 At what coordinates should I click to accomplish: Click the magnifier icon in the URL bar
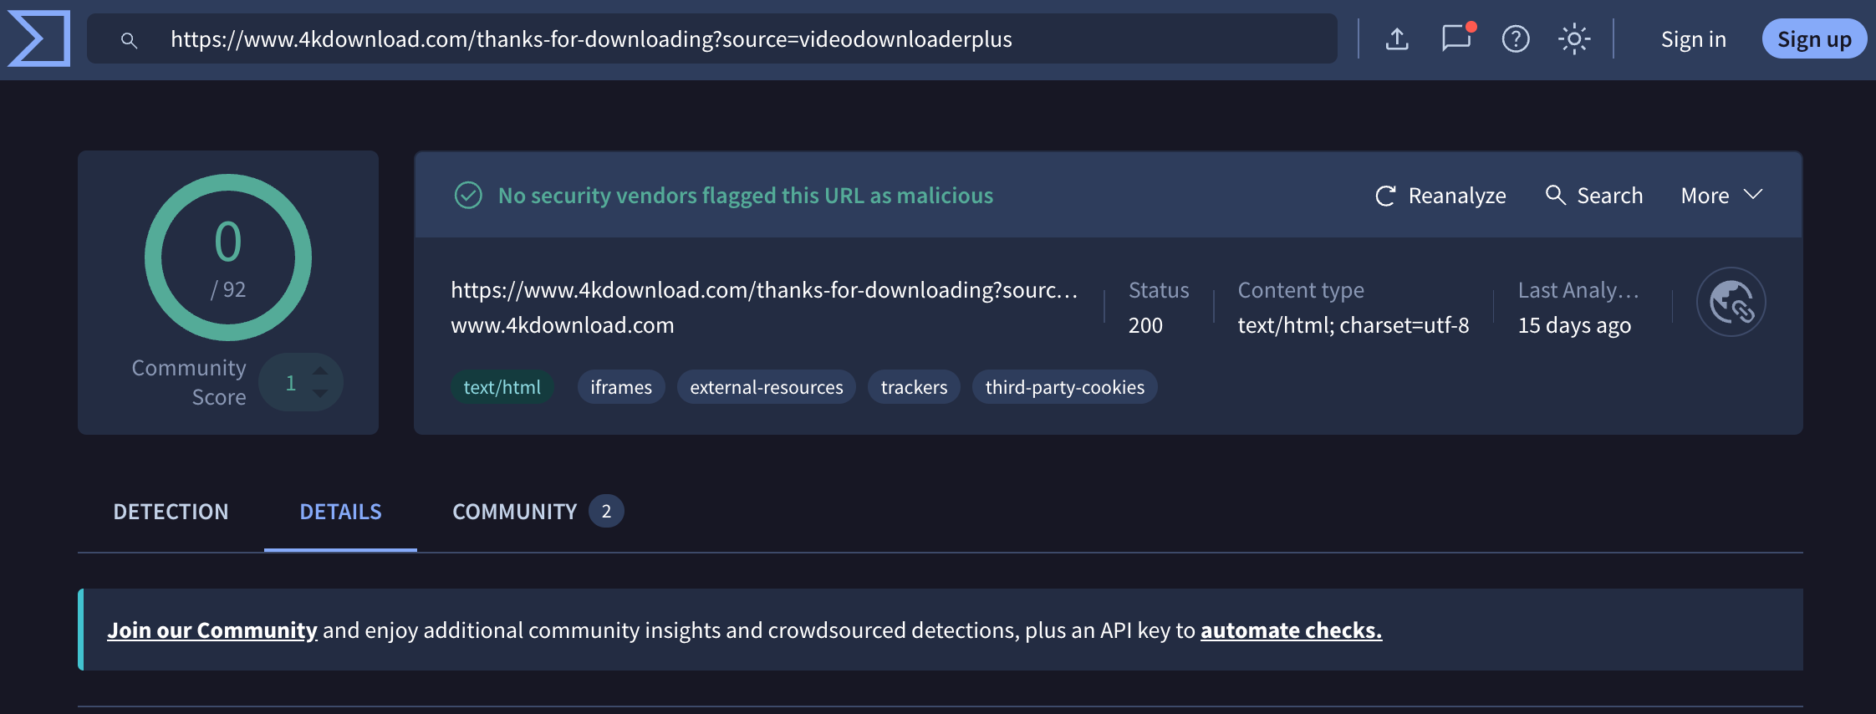[129, 39]
